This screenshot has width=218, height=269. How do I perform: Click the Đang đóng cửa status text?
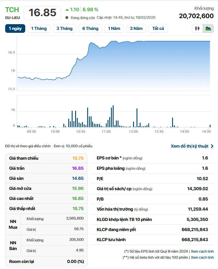83,18
